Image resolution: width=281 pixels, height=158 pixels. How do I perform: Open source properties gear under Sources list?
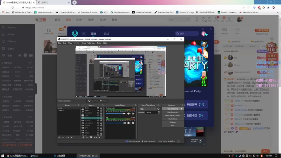tap(91, 137)
